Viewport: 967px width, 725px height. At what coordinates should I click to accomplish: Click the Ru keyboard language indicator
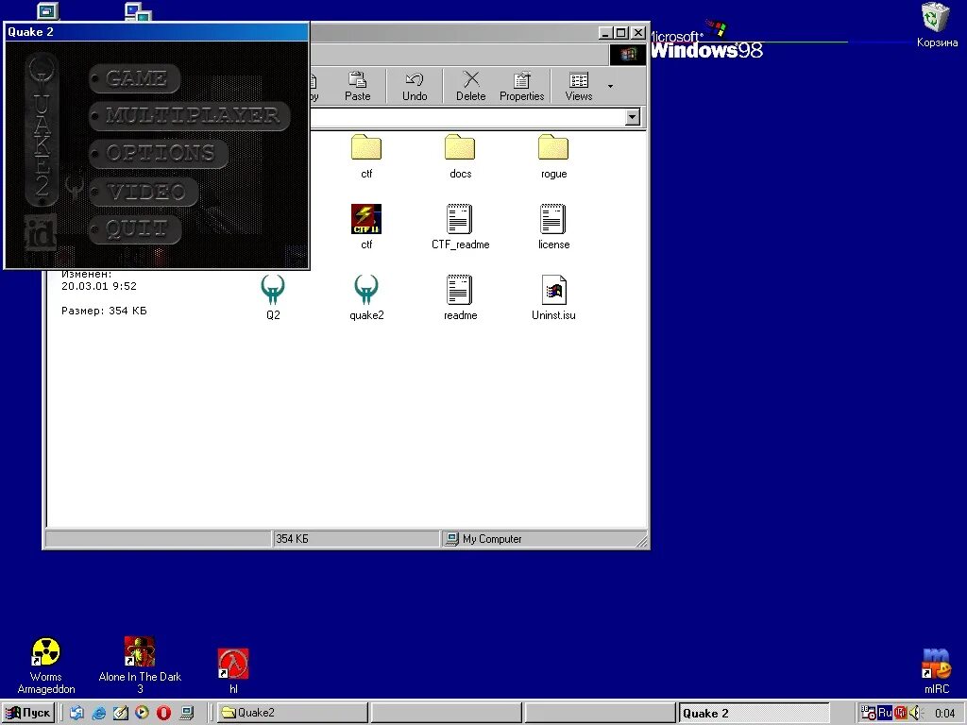[x=884, y=714]
